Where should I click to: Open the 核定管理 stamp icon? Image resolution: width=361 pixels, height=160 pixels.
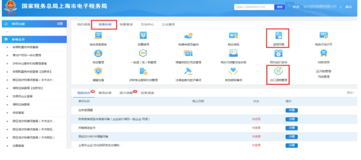point(98,54)
